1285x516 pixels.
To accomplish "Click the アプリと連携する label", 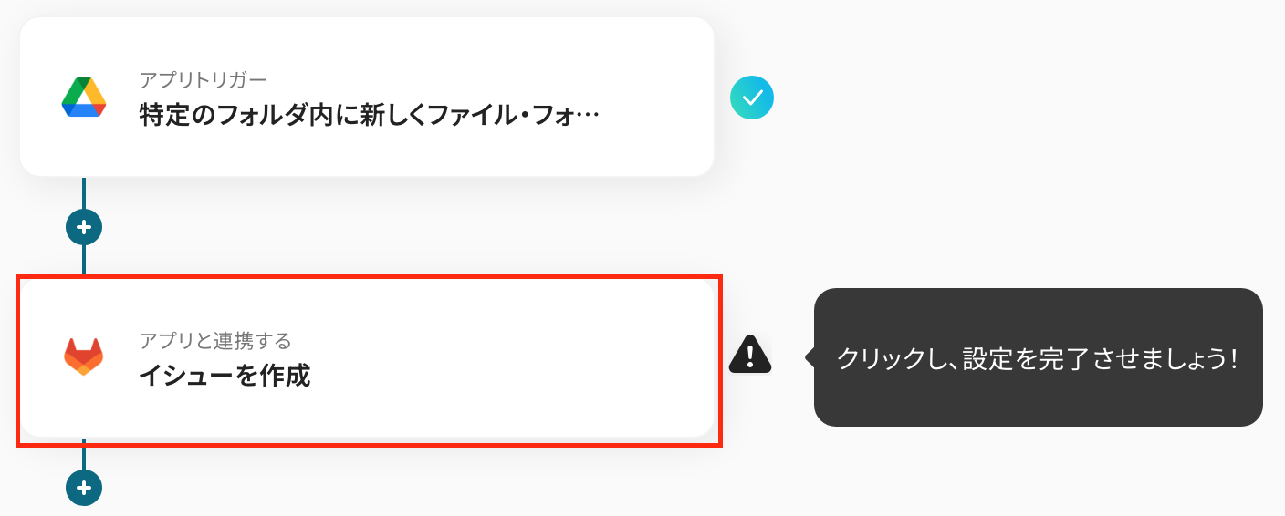I will (x=215, y=341).
